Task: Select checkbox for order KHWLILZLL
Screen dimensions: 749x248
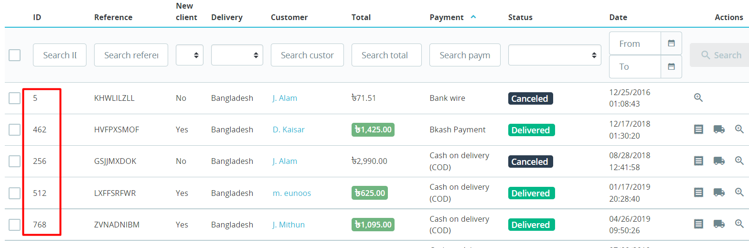Action: coord(15,98)
